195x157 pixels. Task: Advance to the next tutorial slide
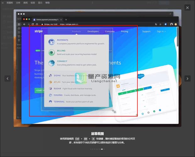coord(187,78)
